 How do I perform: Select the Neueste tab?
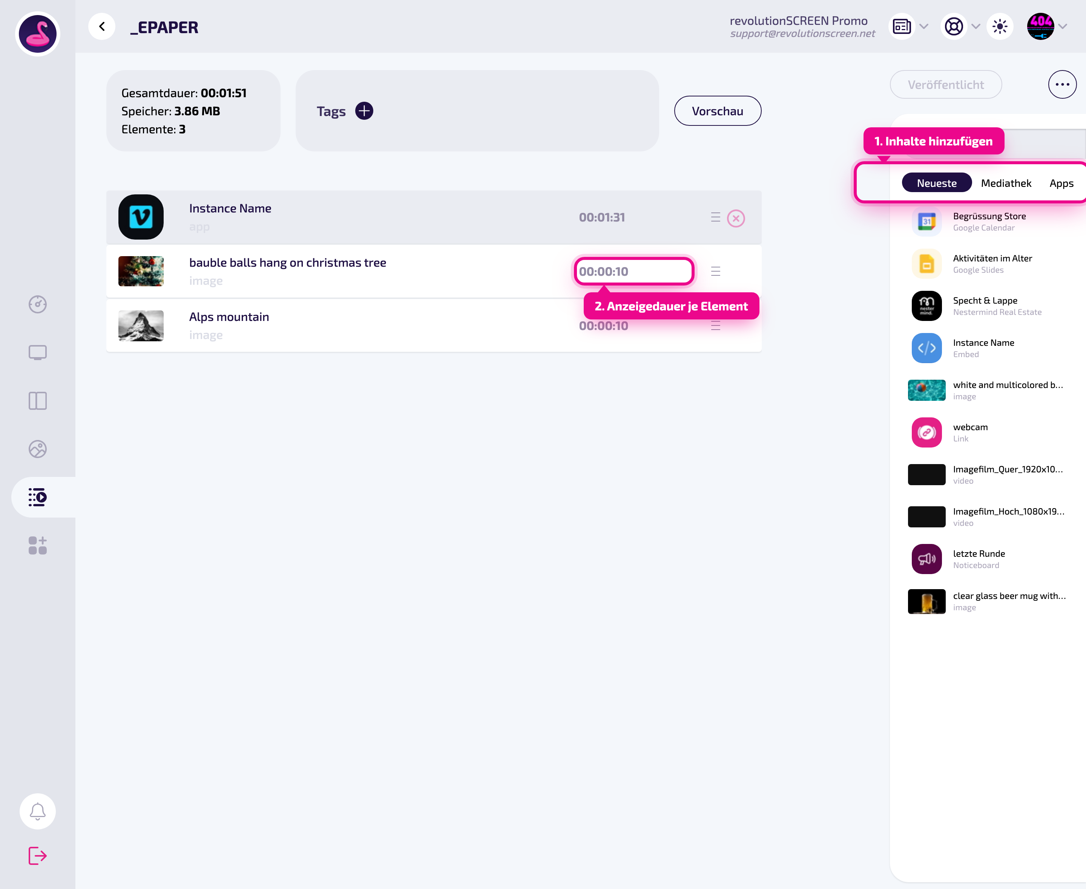(x=936, y=183)
